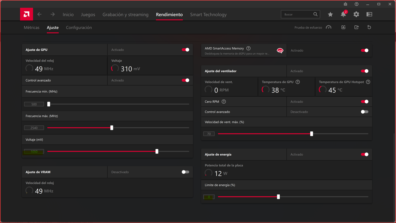Click the SmartAccess Memory brain icon
Viewport: 396px width, 223px height.
(x=280, y=50)
